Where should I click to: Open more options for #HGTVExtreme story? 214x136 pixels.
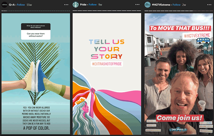pyautogui.click(x=209, y=5)
